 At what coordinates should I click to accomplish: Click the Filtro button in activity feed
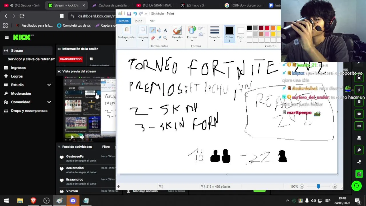click(106, 147)
